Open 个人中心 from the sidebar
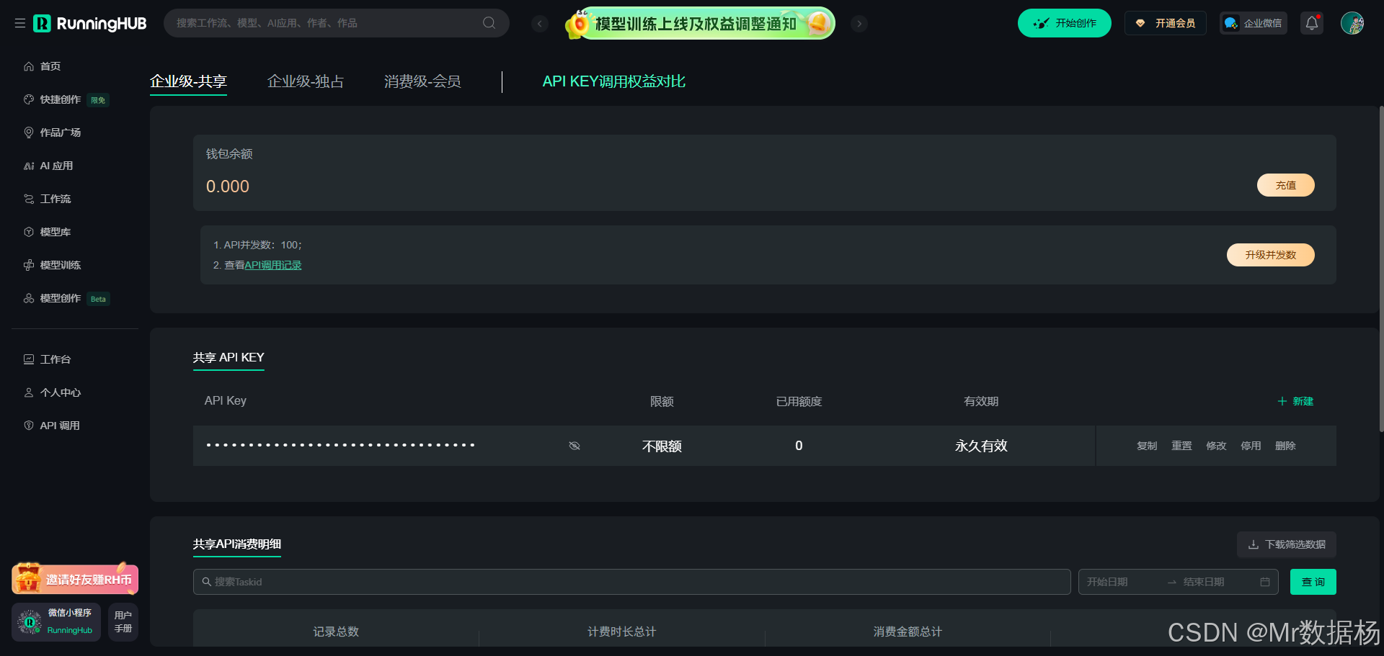The height and width of the screenshot is (656, 1384). pyautogui.click(x=29, y=392)
